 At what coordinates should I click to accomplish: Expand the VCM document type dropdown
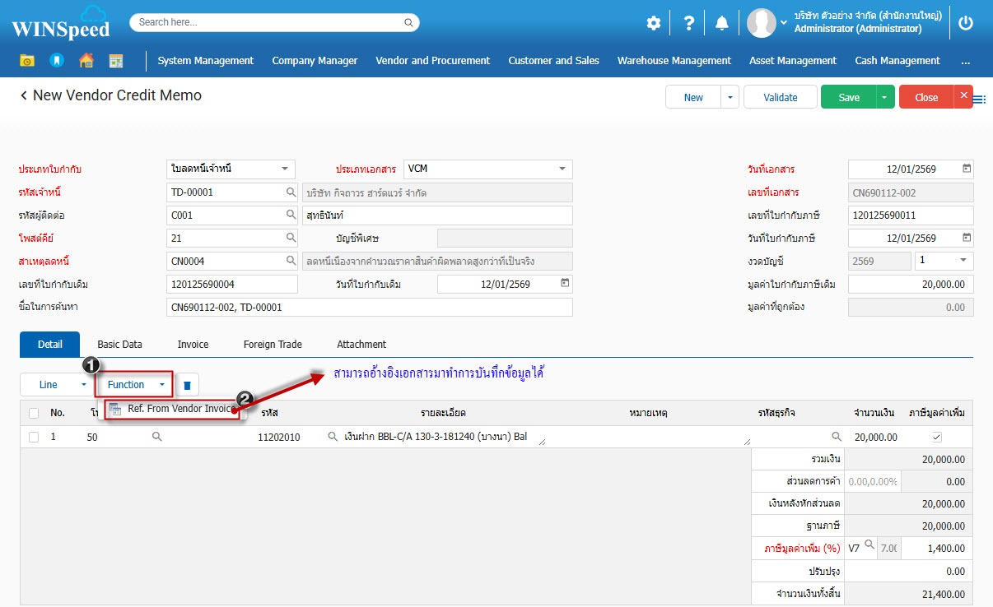(562, 169)
